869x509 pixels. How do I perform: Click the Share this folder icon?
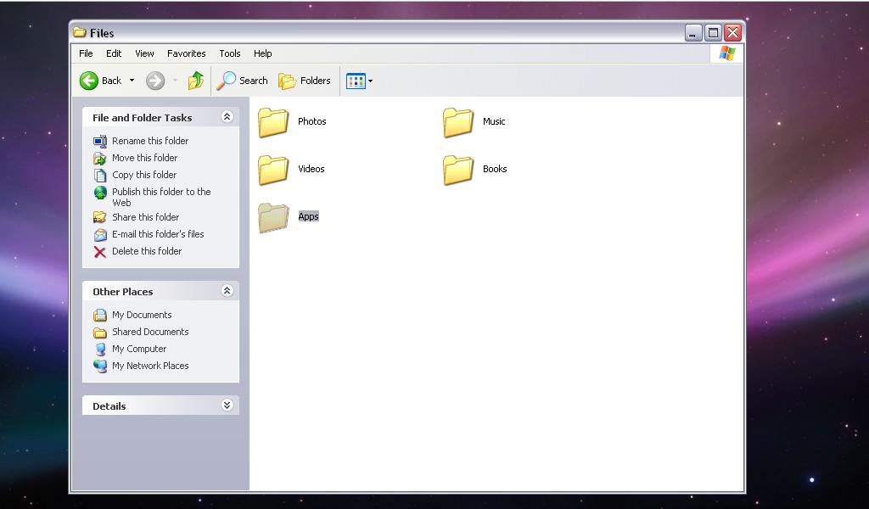tap(100, 217)
